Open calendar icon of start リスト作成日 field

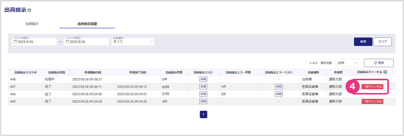click(15, 42)
